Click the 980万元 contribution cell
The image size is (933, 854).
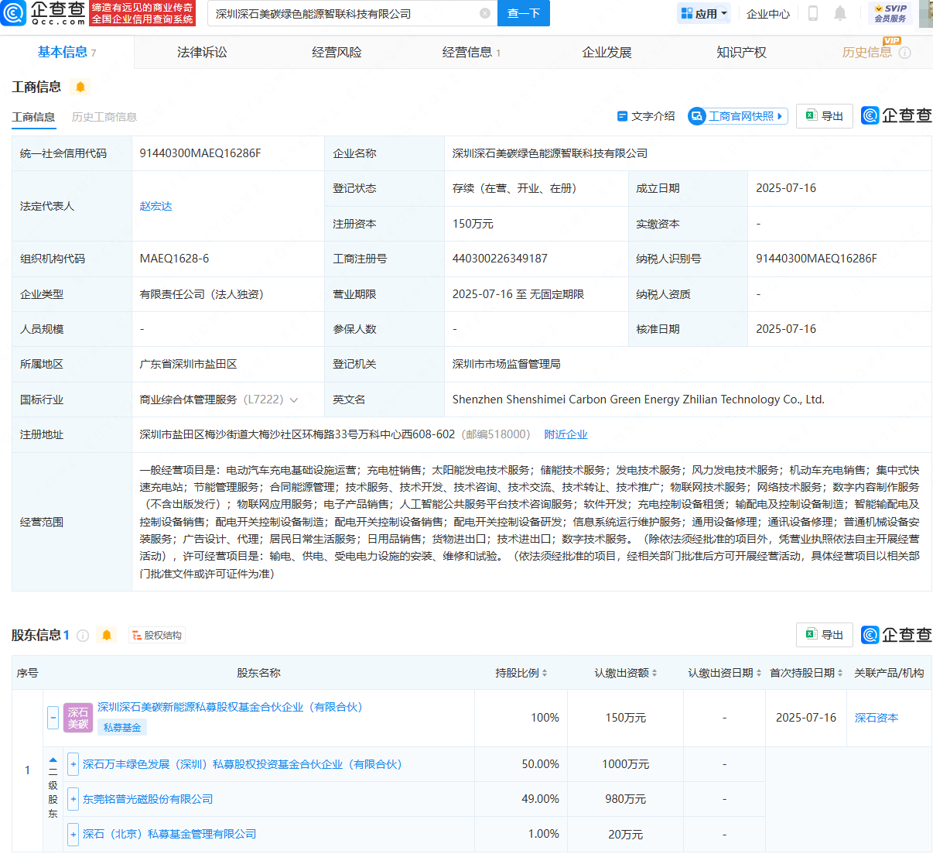coord(626,799)
